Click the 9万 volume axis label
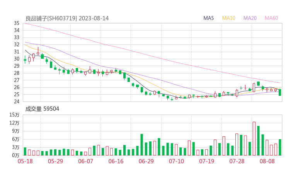 click(x=16, y=131)
